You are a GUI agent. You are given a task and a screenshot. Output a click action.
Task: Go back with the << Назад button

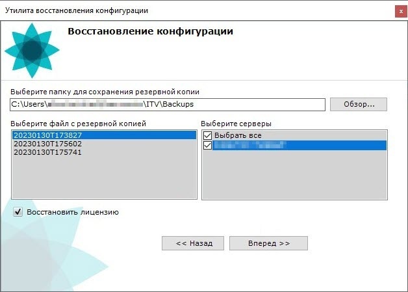point(193,243)
